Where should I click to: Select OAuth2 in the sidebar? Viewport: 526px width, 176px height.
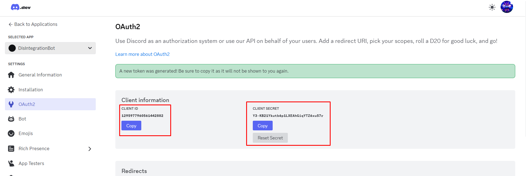(50, 104)
